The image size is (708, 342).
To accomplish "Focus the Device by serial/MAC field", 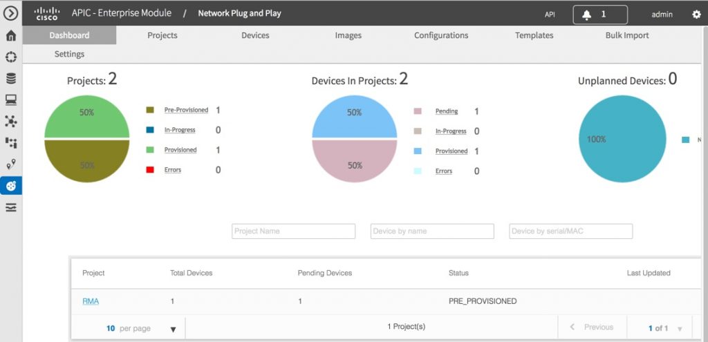I will [x=570, y=231].
